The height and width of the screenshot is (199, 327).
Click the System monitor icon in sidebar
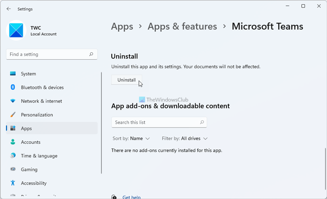coord(13,74)
